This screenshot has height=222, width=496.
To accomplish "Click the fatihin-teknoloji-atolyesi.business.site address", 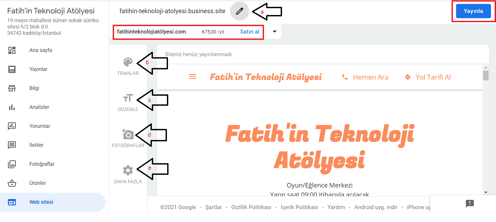I will pyautogui.click(x=172, y=11).
